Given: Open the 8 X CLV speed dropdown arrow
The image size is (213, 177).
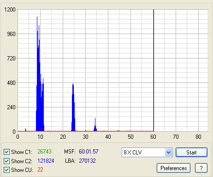Looking at the screenshot, I should tap(169, 153).
